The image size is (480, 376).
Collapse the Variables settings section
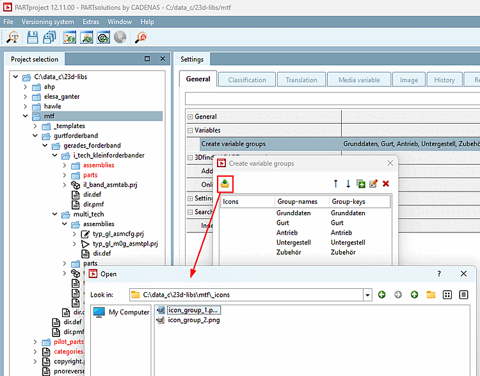(190, 131)
